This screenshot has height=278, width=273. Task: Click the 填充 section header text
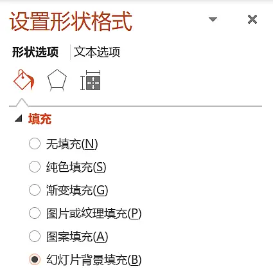(40, 119)
